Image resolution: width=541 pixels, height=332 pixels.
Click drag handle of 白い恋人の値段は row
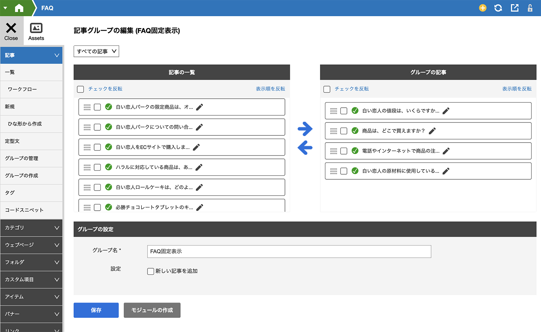click(334, 111)
